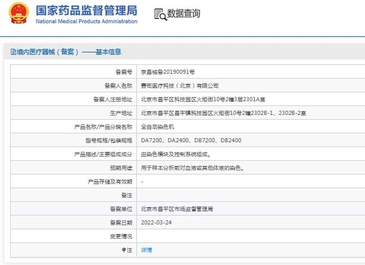Click the 预期用途 label
365x265 pixels.
121,168
